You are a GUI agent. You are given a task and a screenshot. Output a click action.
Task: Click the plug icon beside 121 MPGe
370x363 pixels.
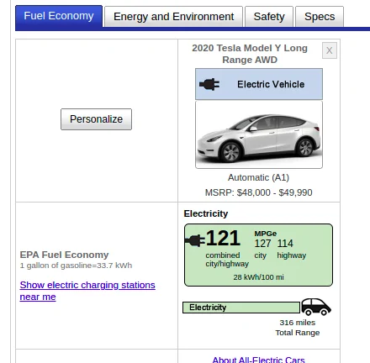point(195,240)
